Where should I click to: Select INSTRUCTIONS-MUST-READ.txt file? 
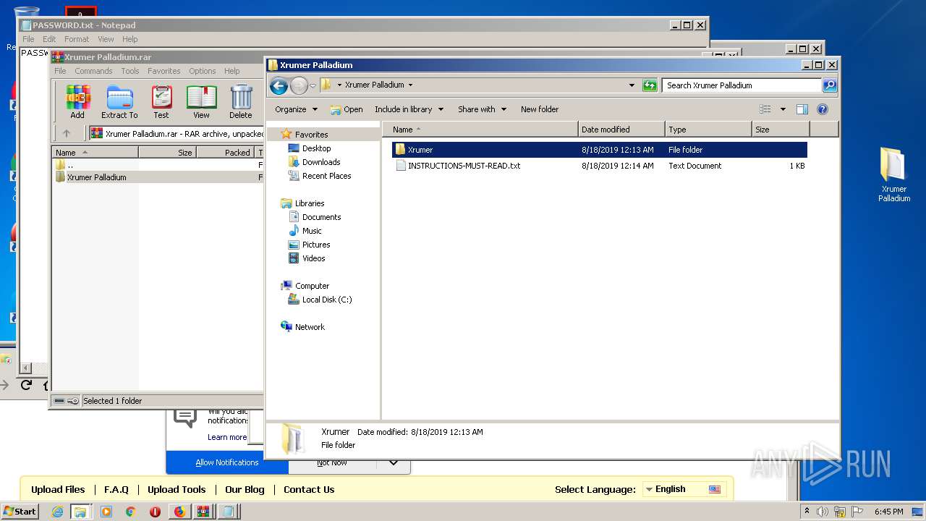[x=599, y=166]
